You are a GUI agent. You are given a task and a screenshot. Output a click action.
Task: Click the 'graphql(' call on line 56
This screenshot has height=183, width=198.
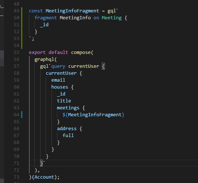pyautogui.click(x=46, y=59)
